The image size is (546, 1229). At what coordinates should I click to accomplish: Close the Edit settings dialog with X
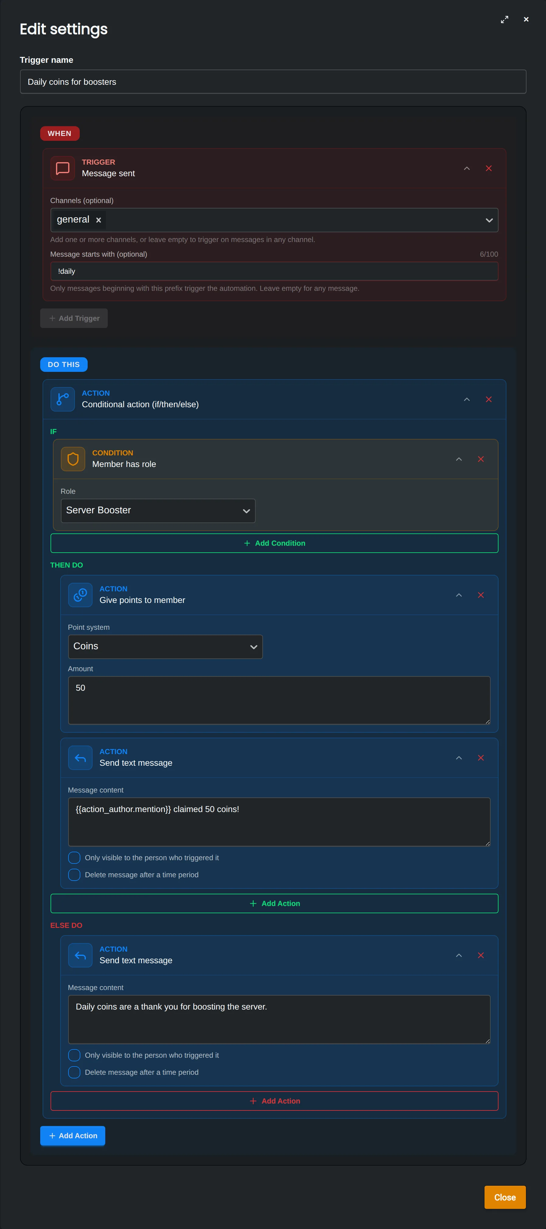tap(526, 20)
